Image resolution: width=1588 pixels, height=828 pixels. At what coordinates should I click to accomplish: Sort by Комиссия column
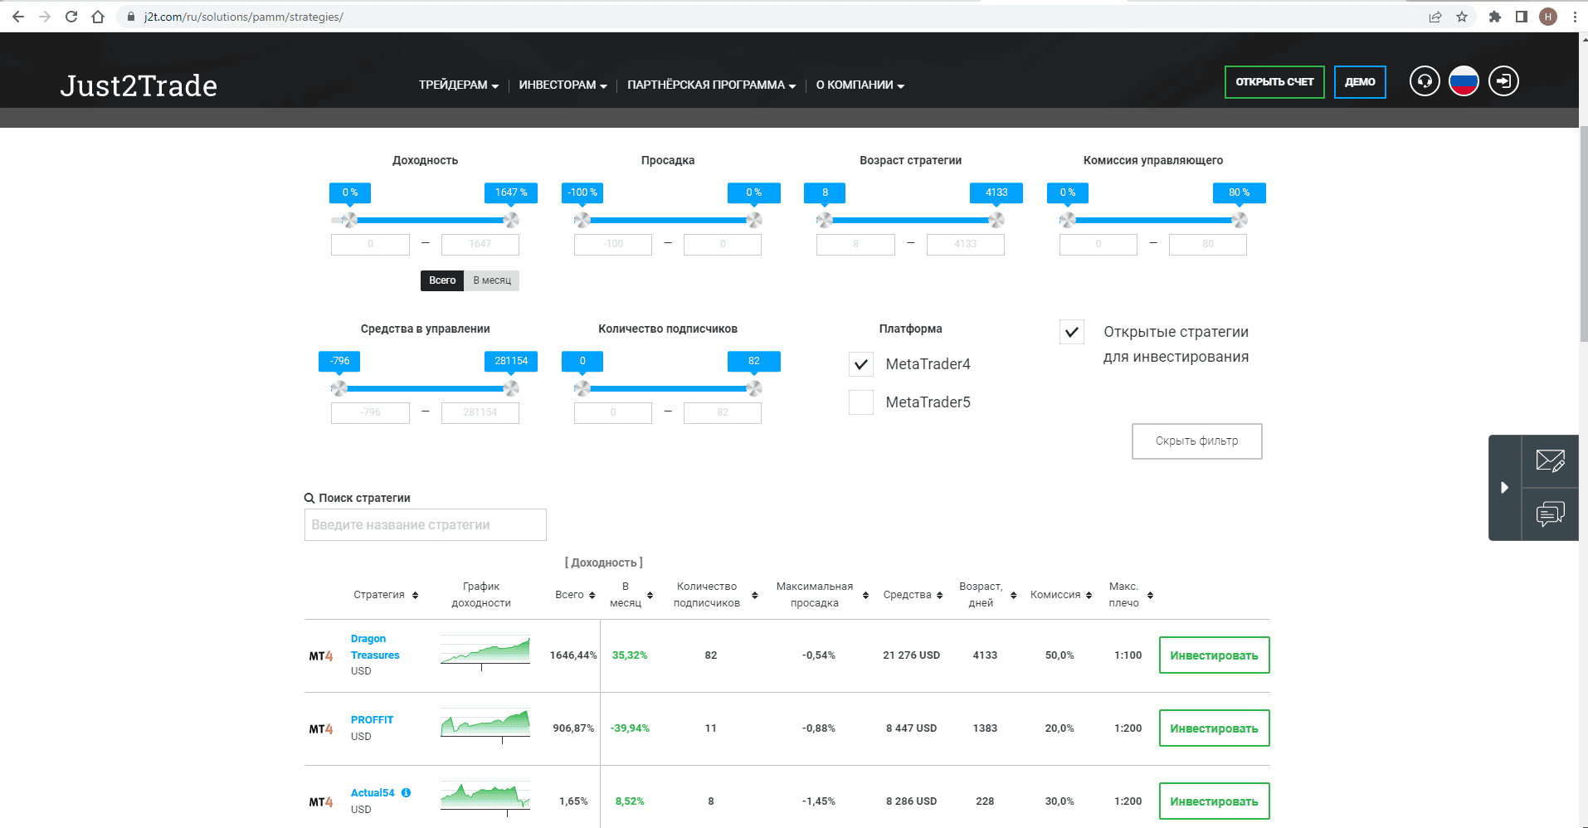pyautogui.click(x=1089, y=595)
